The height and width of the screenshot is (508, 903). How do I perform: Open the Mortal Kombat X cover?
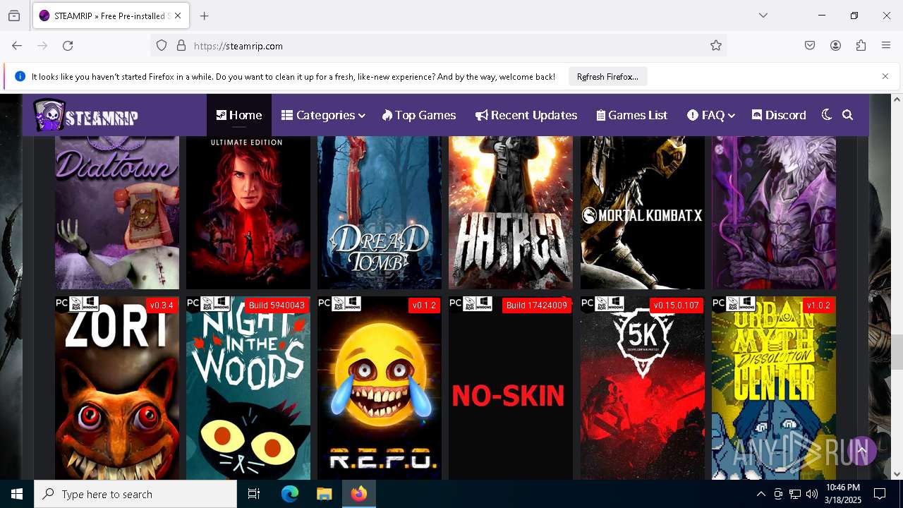point(642,212)
